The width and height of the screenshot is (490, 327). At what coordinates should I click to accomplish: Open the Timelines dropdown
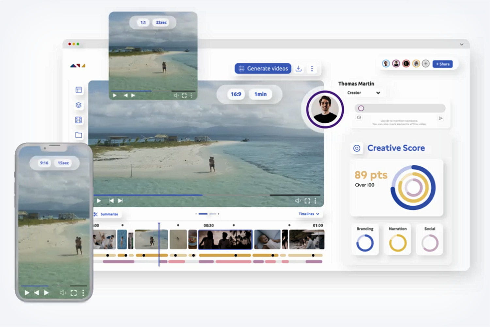coord(309,214)
